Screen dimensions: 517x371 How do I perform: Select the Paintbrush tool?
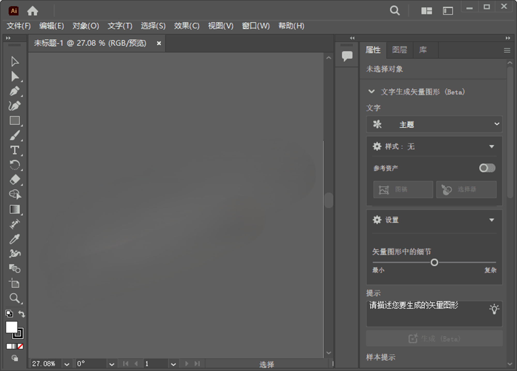click(15, 135)
